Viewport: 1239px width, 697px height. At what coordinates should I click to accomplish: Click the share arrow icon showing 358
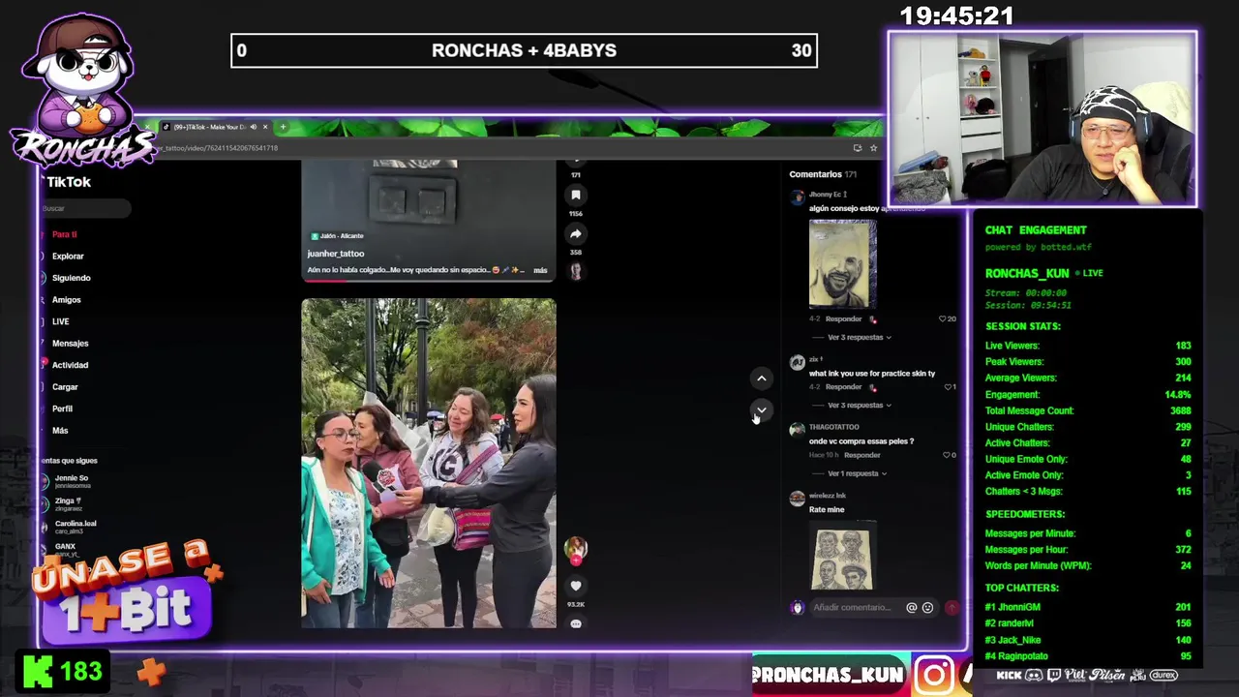[576, 234]
